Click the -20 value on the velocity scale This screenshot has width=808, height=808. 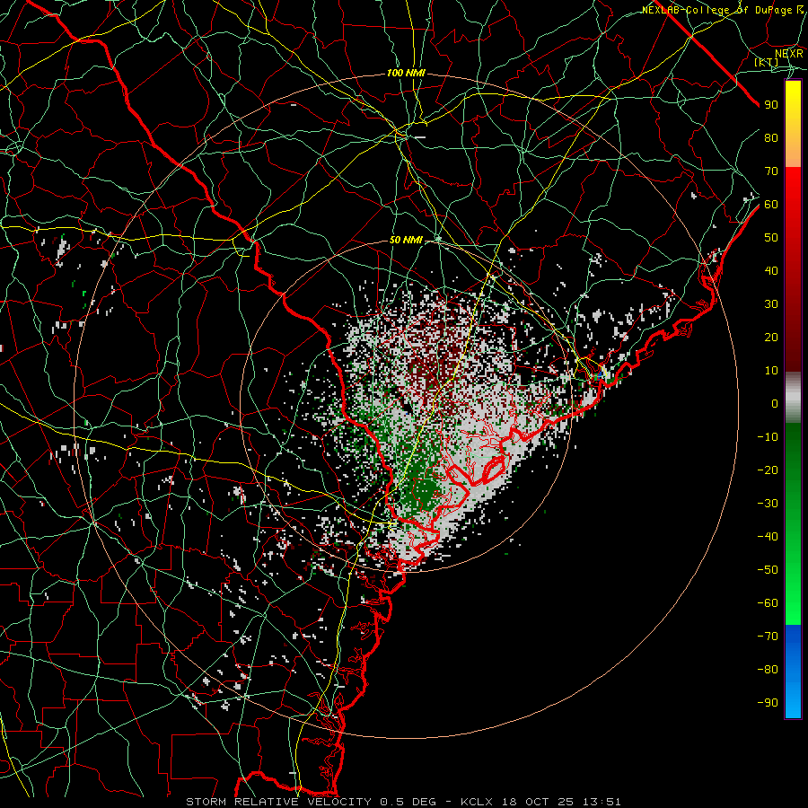coord(768,470)
